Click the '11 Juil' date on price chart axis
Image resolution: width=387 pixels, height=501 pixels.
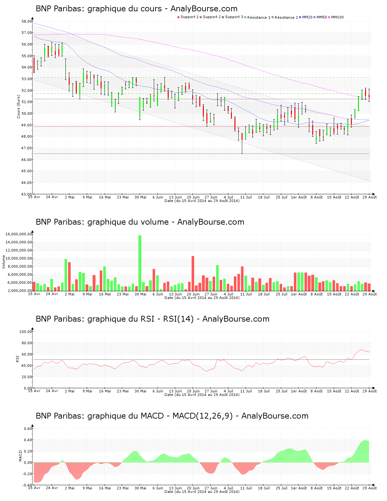tap(246, 197)
